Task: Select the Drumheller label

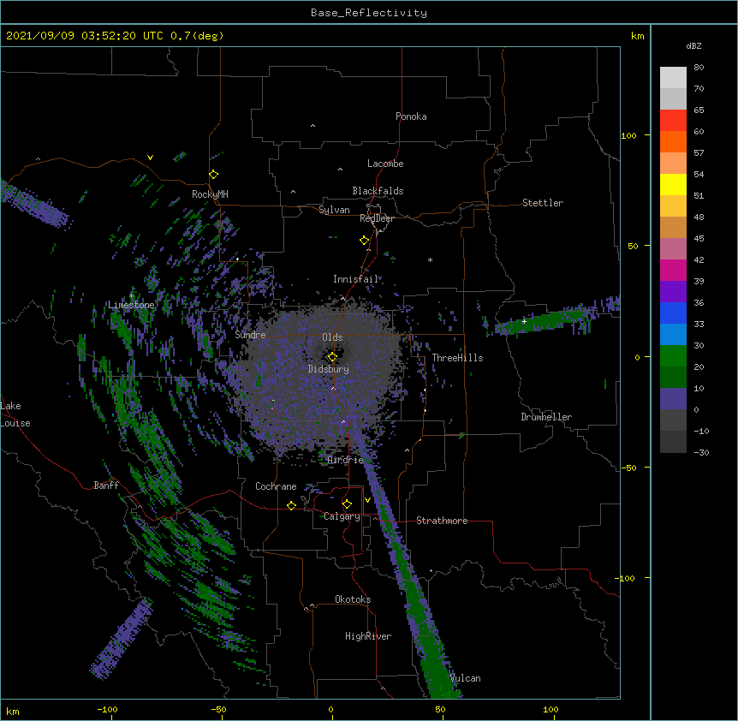Action: pos(546,417)
